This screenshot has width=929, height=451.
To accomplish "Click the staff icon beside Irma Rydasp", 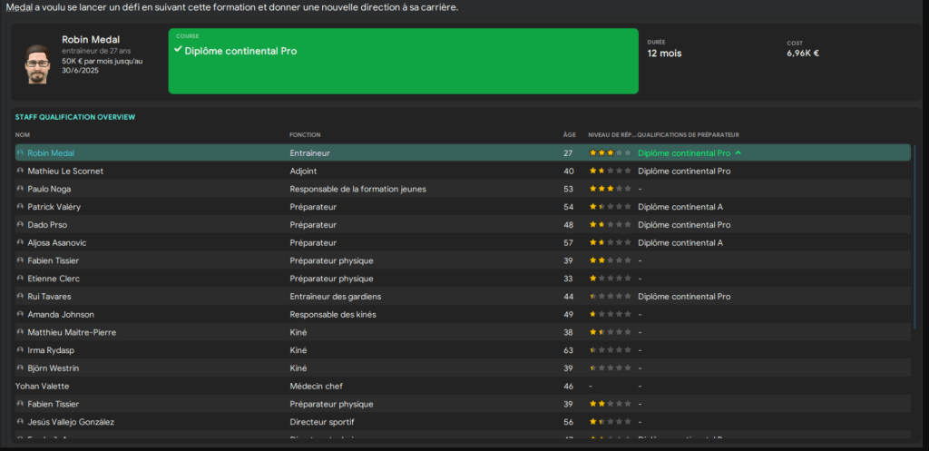I will point(20,350).
